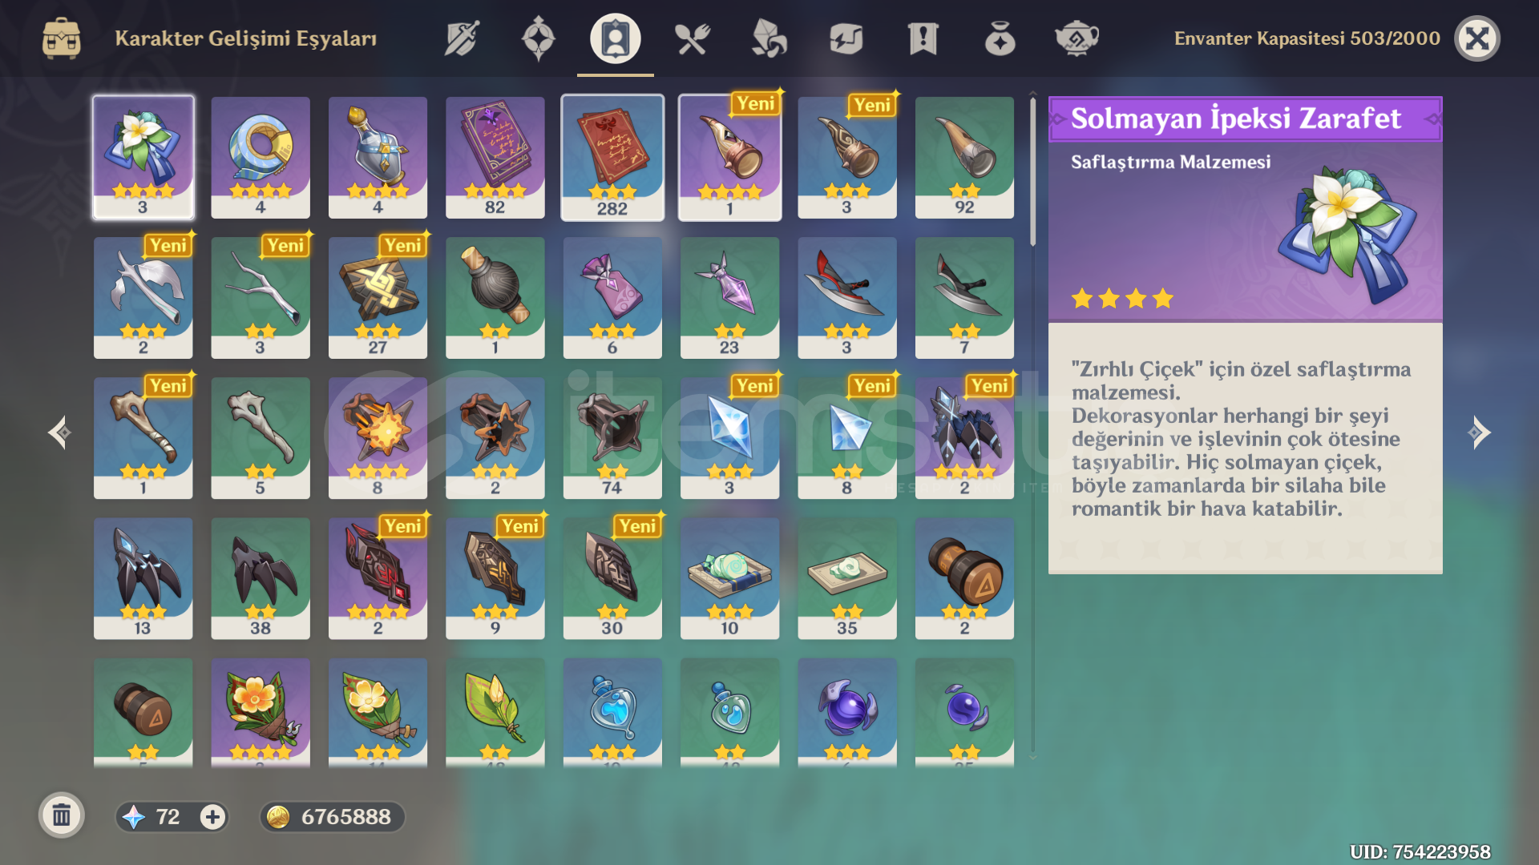Click the trash delete items icon

pyautogui.click(x=62, y=815)
